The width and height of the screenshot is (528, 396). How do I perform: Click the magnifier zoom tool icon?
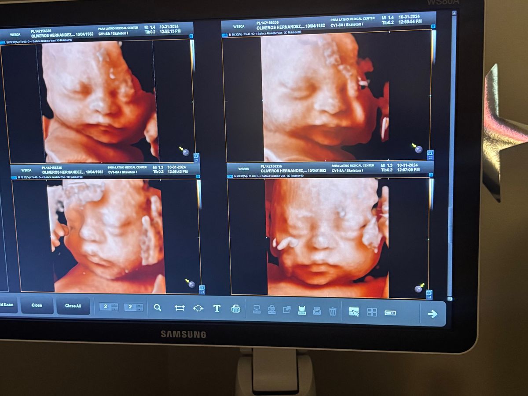(158, 308)
